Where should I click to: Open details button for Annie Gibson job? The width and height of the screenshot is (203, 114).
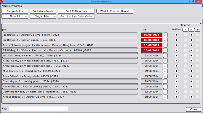tap(165, 87)
